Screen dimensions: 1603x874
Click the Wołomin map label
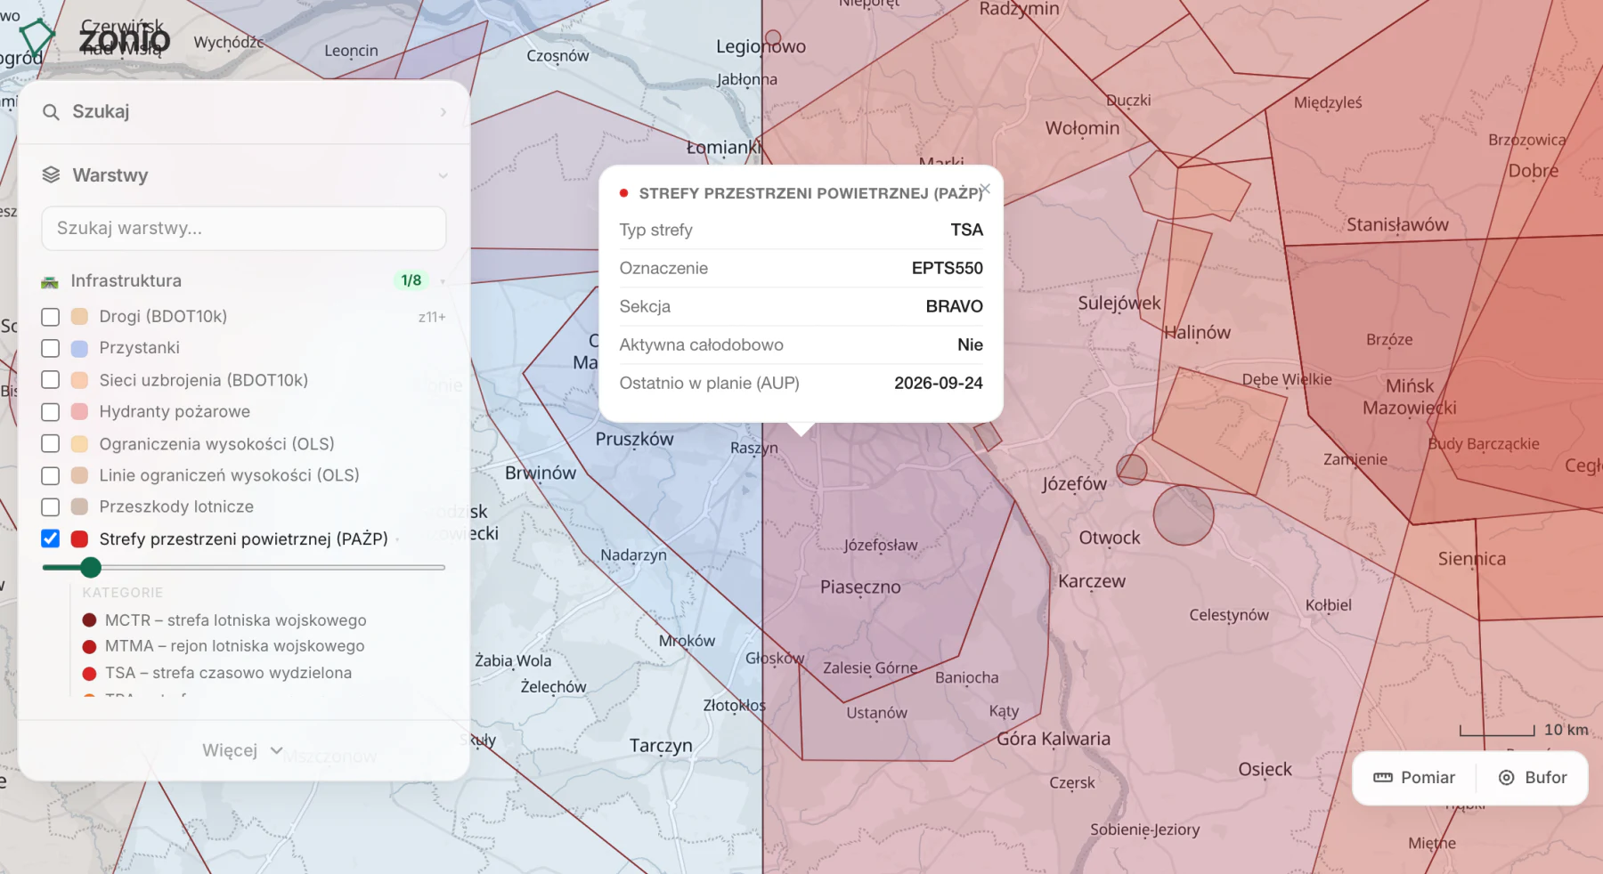click(1082, 128)
